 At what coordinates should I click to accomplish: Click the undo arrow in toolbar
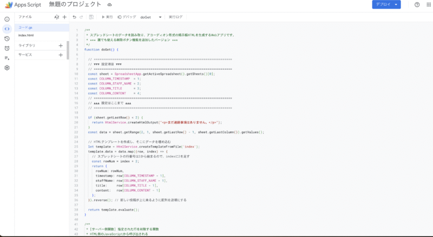click(74, 17)
